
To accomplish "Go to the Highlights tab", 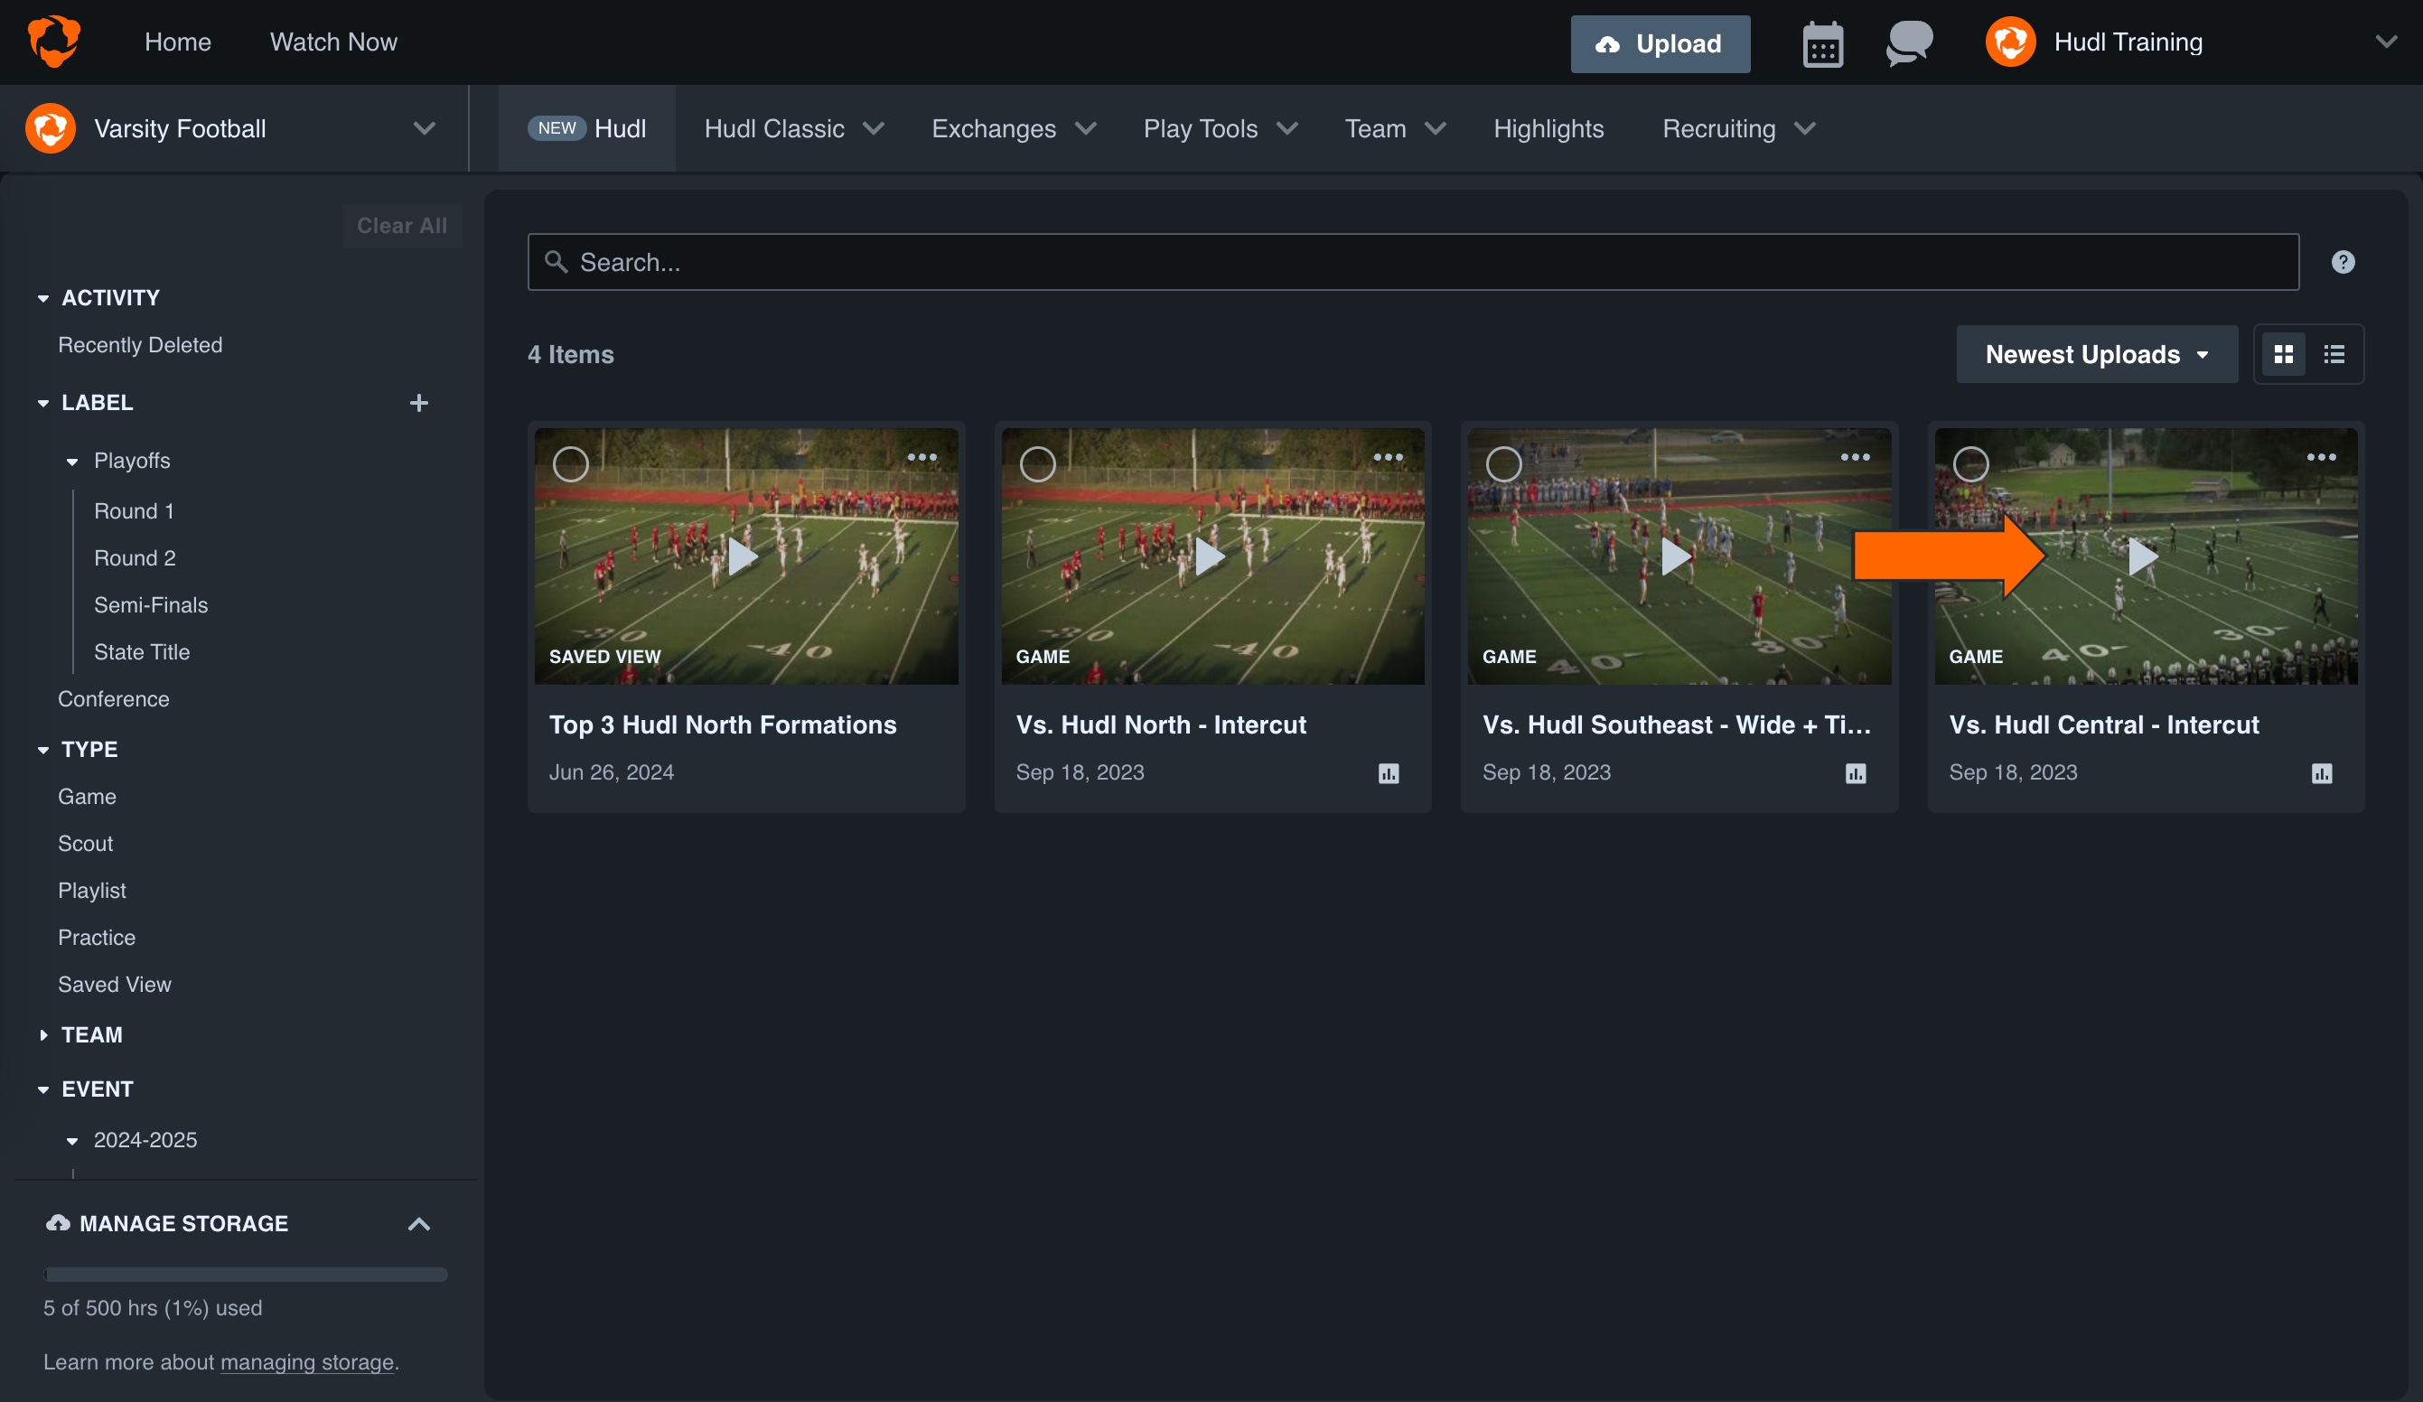I will (1548, 129).
